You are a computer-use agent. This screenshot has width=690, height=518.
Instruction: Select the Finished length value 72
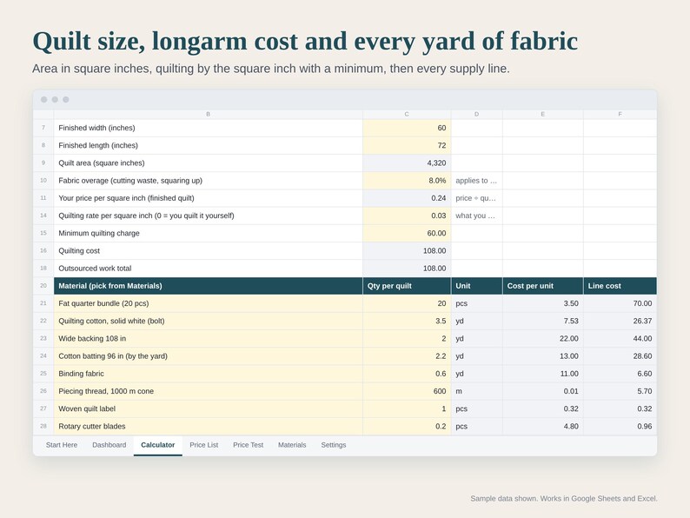pyautogui.click(x=407, y=146)
